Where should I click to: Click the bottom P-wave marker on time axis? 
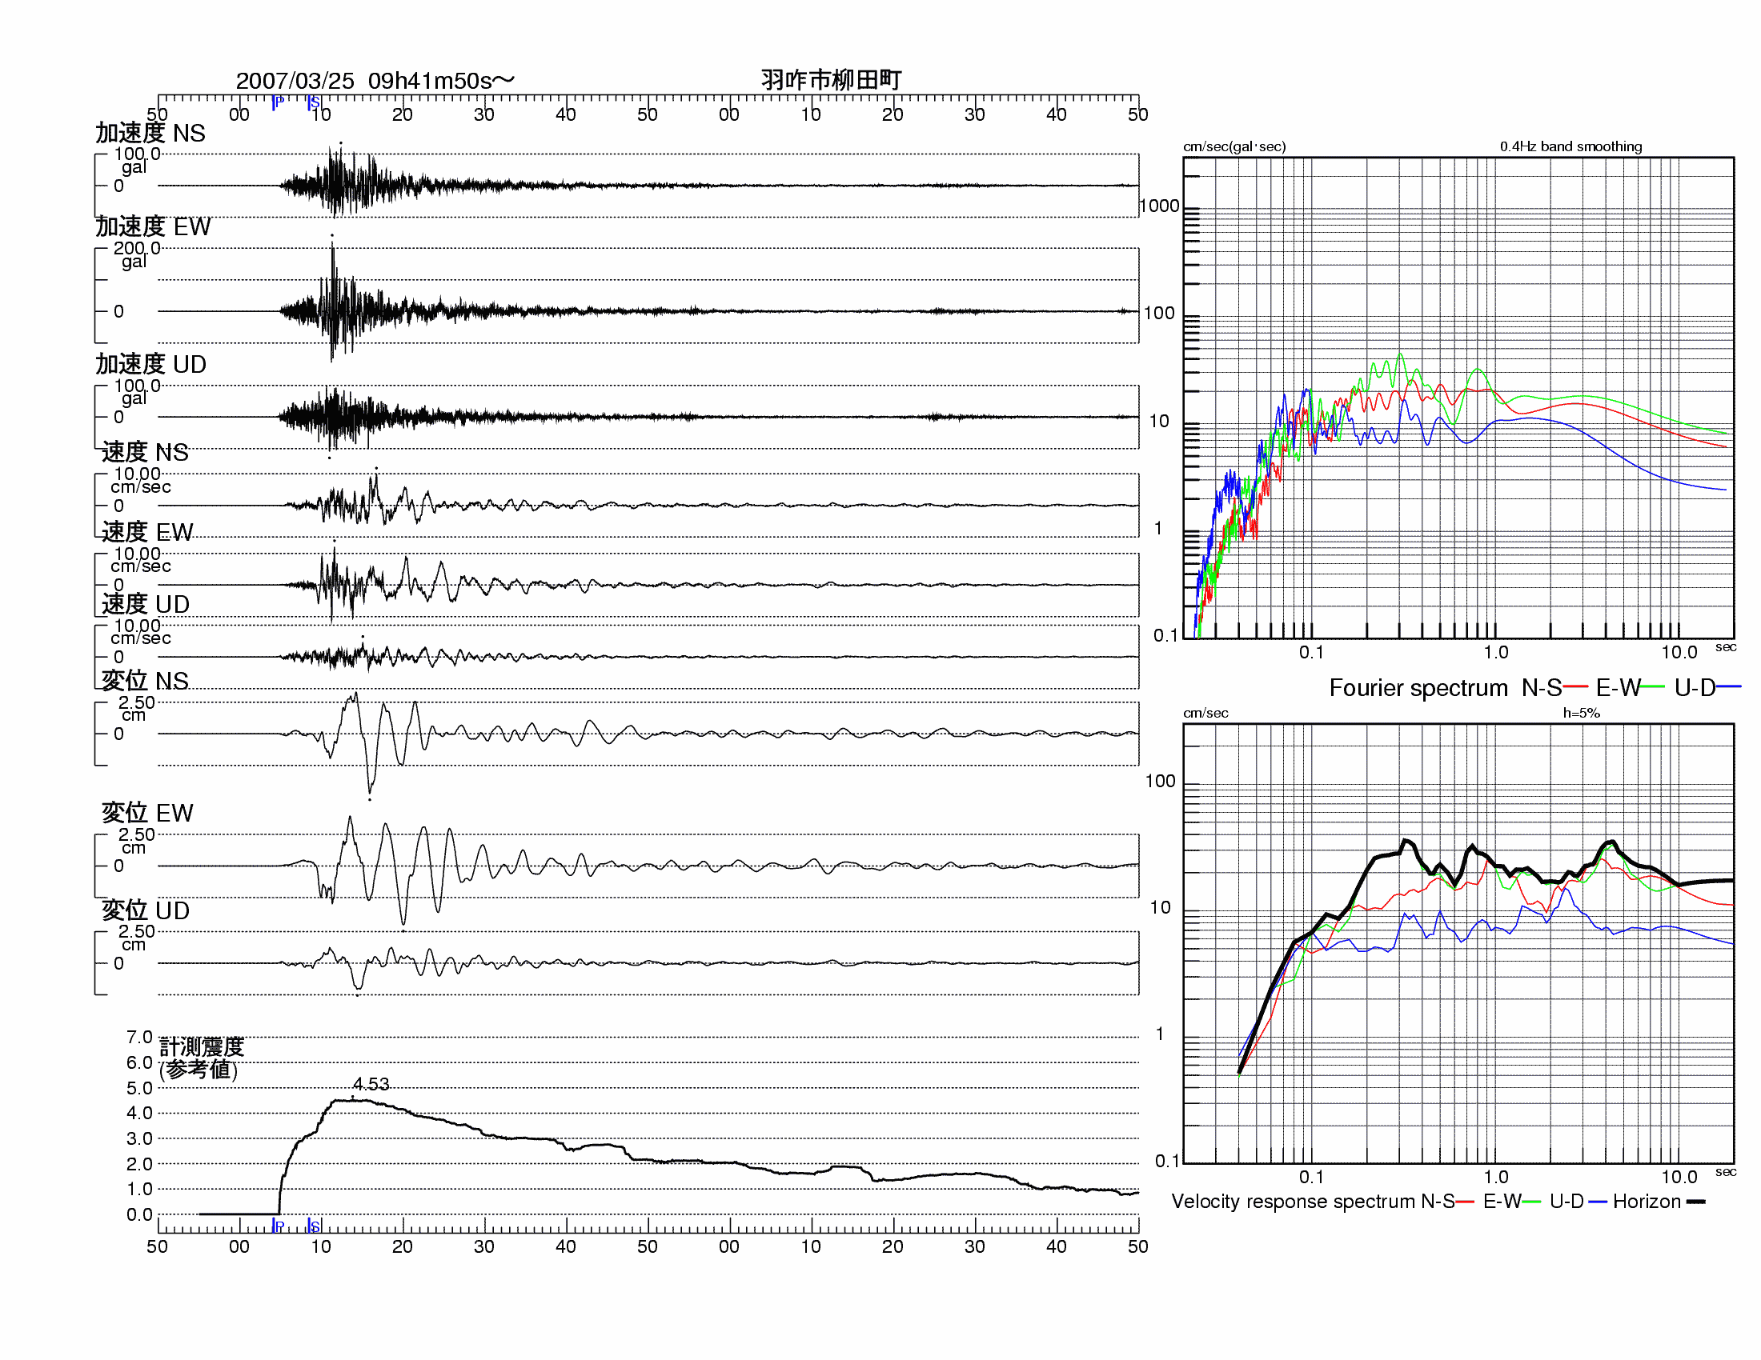pyautogui.click(x=278, y=1226)
